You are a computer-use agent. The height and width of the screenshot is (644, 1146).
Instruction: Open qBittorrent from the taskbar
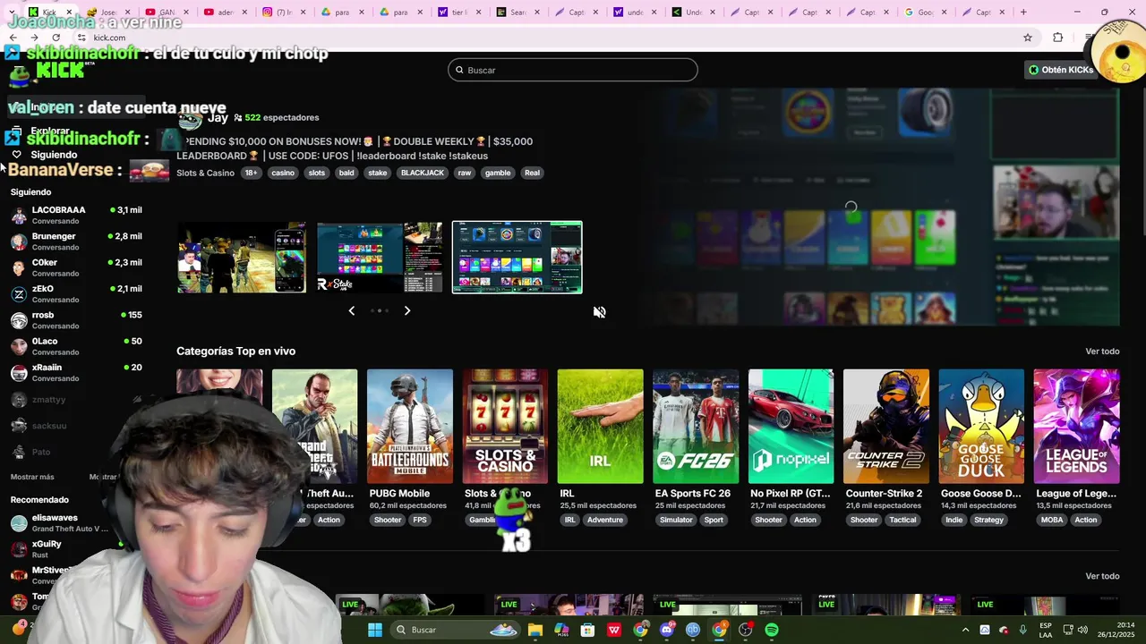click(693, 630)
